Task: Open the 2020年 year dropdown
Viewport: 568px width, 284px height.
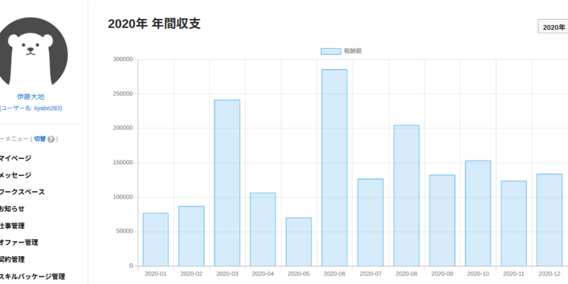Action: click(553, 27)
